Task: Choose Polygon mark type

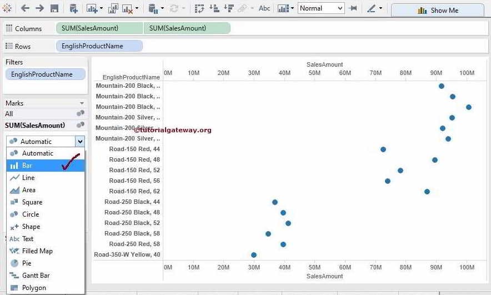Action: (46, 287)
